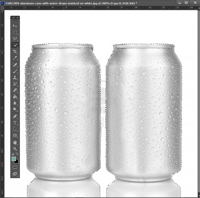Select the Healing Brush tool
Viewport: 200px width, 198px height.
point(15,65)
